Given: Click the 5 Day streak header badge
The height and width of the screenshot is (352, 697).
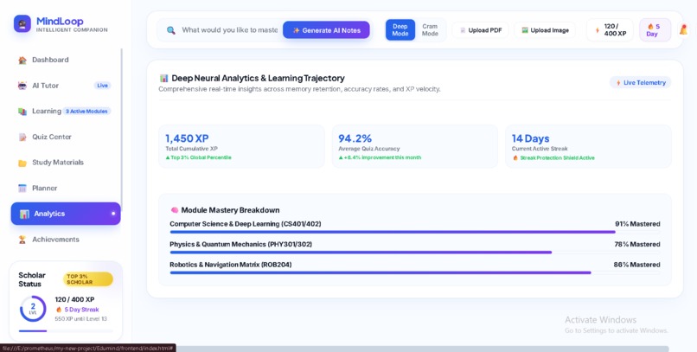Looking at the screenshot, I should [655, 29].
